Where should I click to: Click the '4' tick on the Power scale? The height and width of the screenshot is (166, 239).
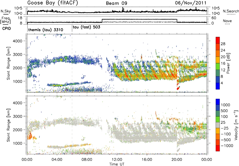pyautogui.click(x=222, y=83)
